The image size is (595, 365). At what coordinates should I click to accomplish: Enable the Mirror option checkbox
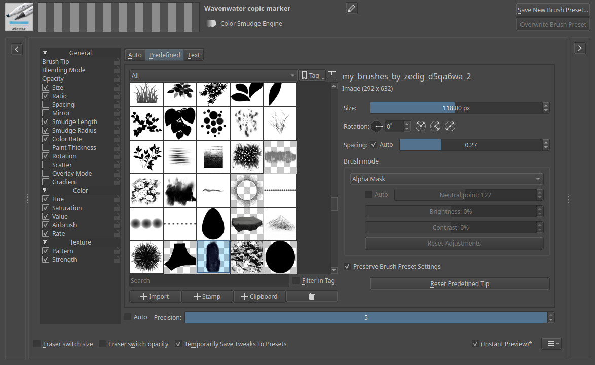coord(46,113)
